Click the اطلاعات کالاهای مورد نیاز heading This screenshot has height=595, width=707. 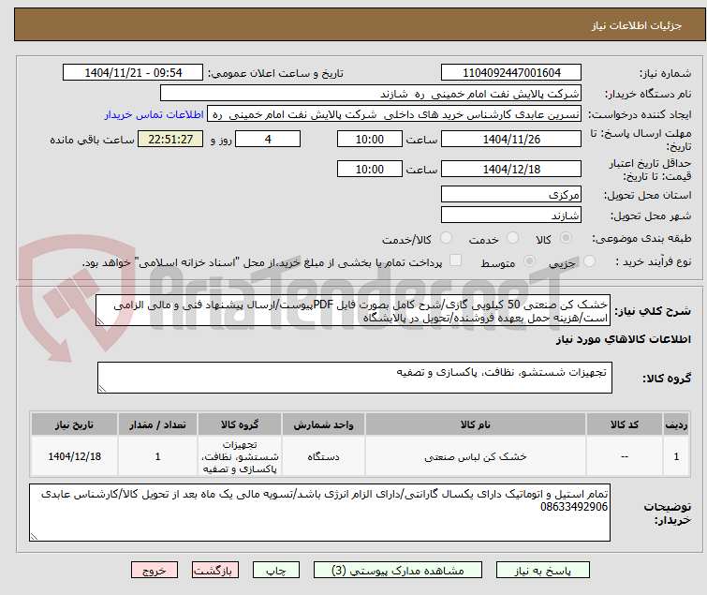pyautogui.click(x=623, y=339)
